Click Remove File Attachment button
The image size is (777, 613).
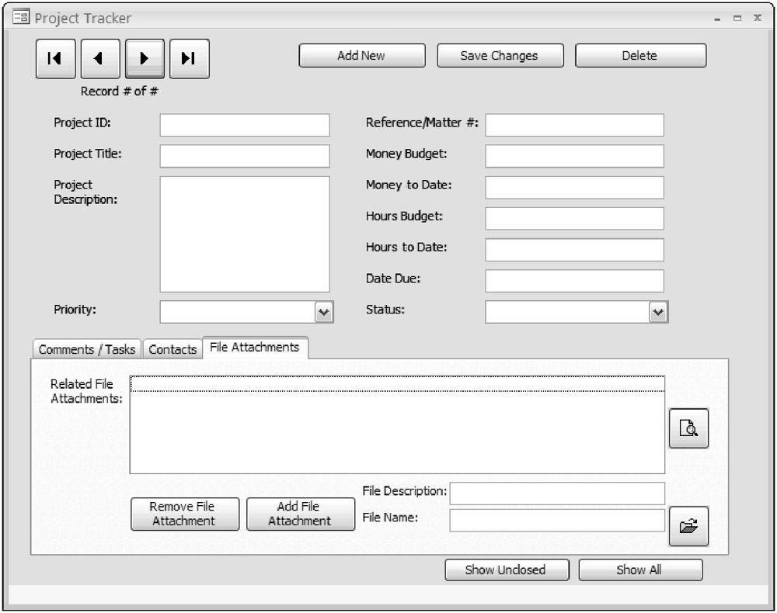183,514
